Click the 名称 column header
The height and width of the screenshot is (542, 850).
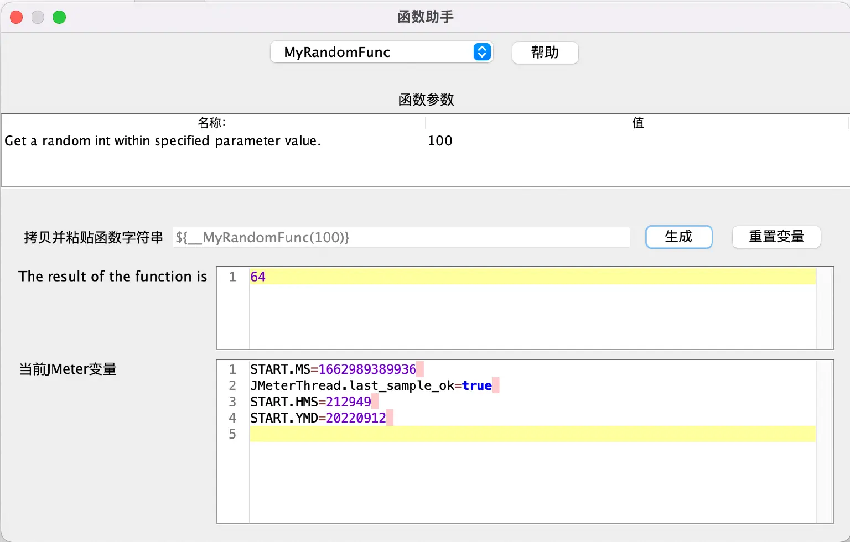coord(212,123)
